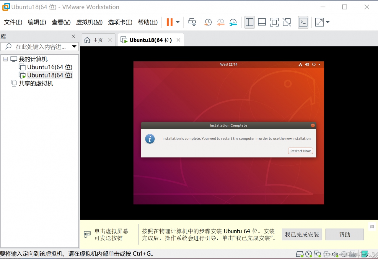Viewport: 378px width, 259px height.
Task: Click the keyboard icon in the yellow hint bar
Action: pos(87,234)
